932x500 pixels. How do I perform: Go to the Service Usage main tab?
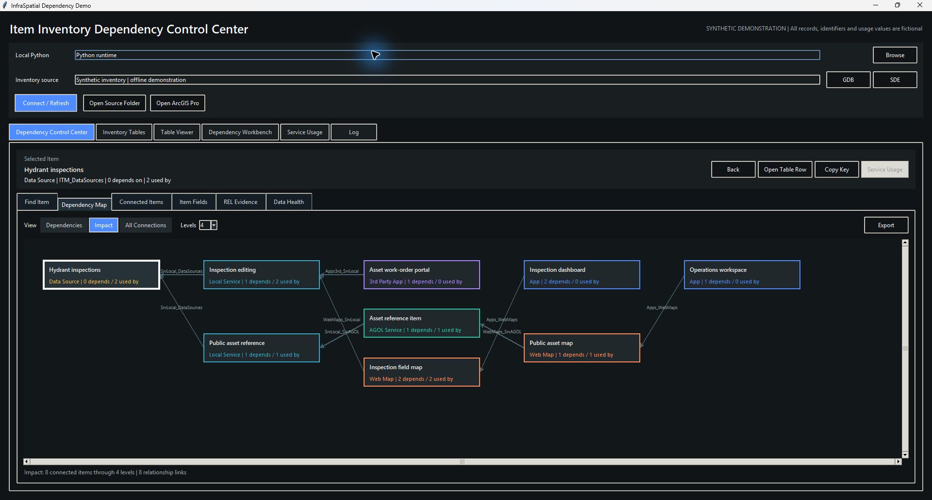pos(305,132)
